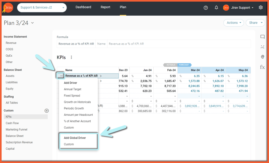The width and height of the screenshot is (269, 163).
Task: Click the Jan-24 column header
Action: click(x=142, y=70)
